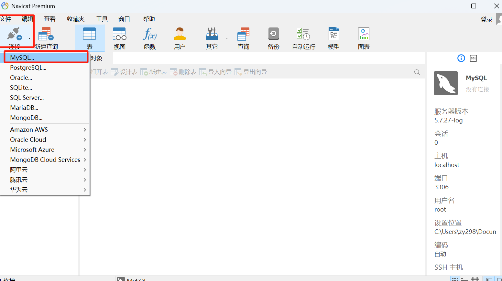Expand the dropdown arrow next to 其它
Viewport: 502px width, 281px height.
227,38
